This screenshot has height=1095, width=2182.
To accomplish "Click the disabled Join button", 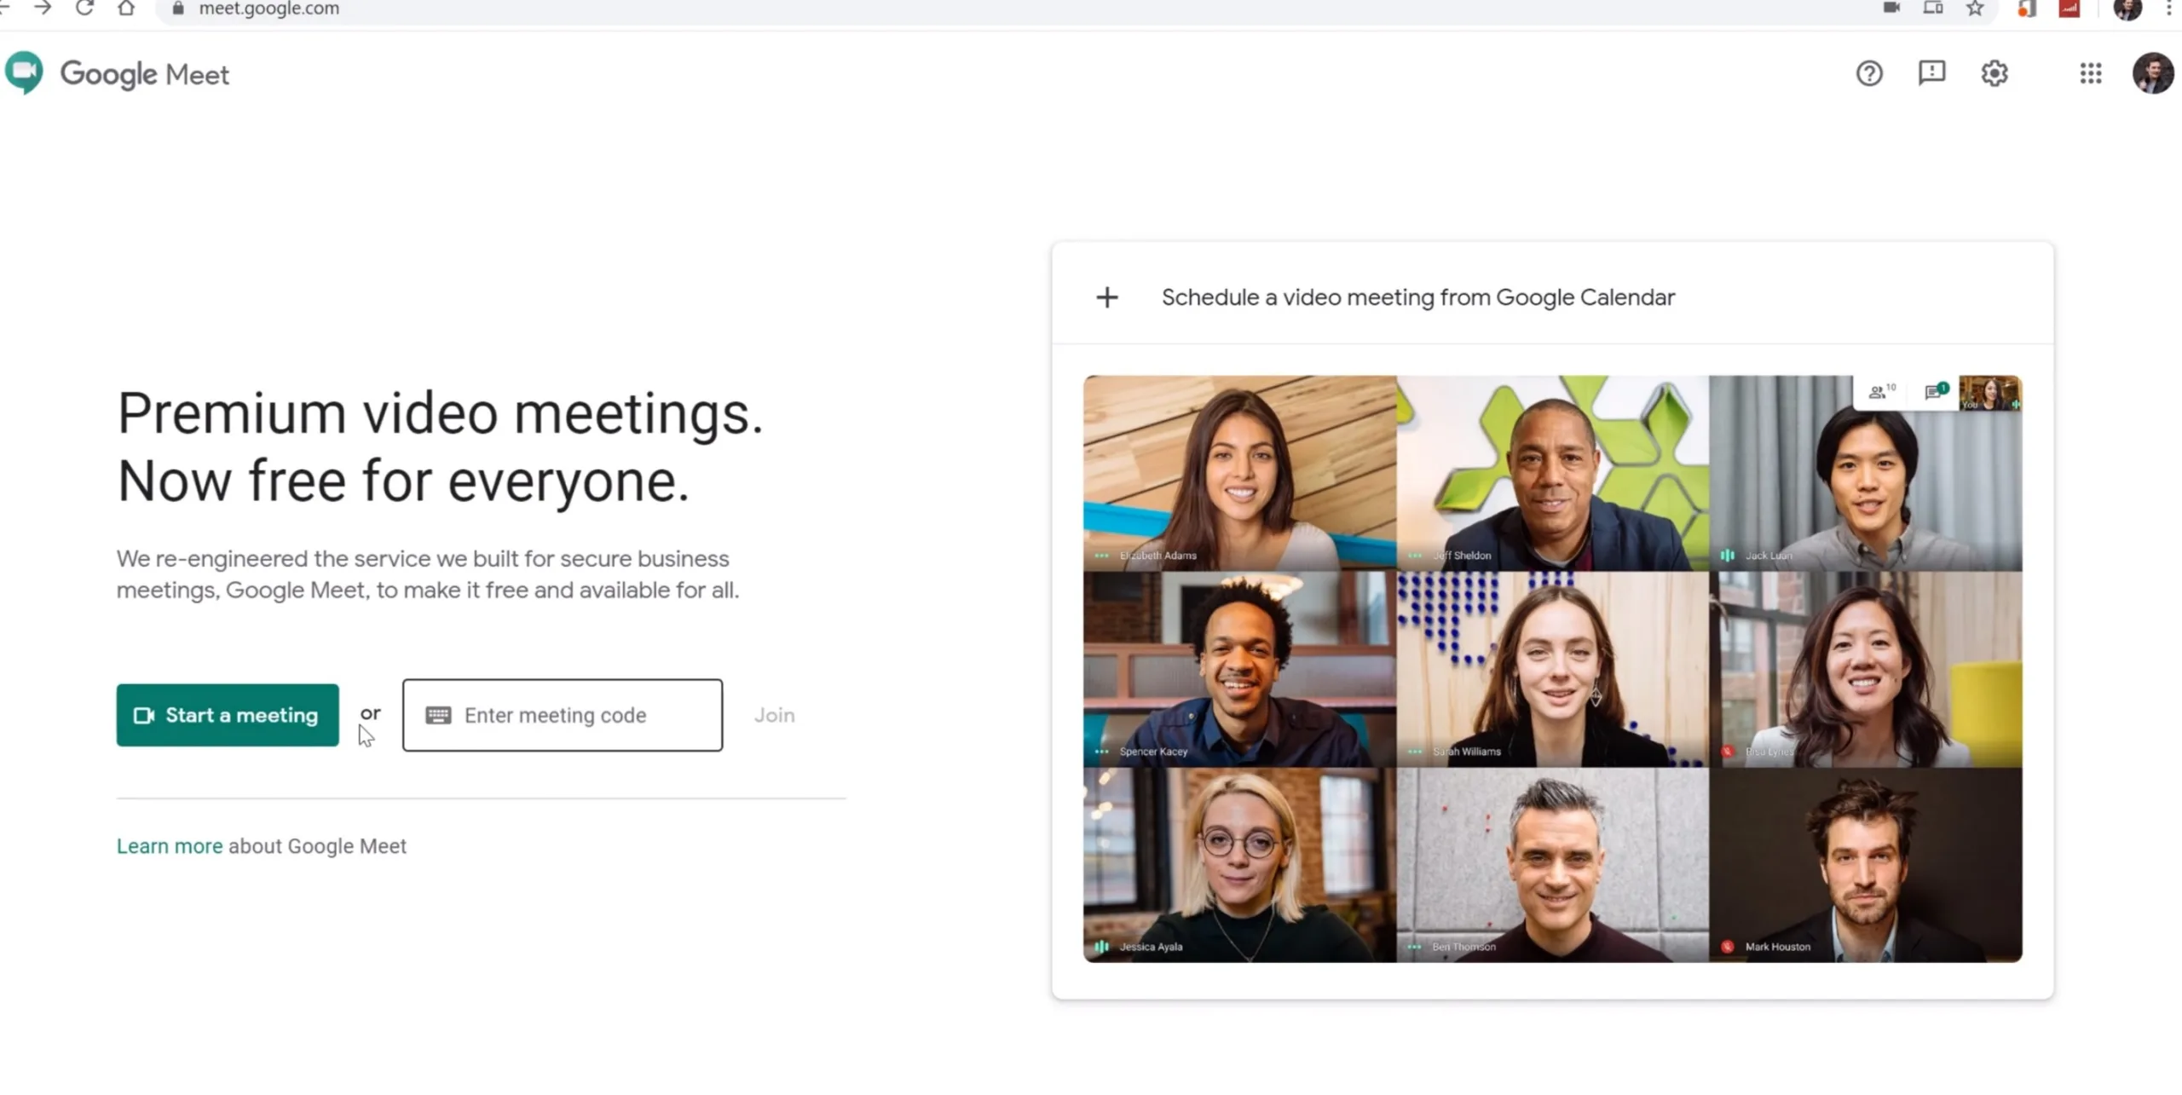I will point(774,715).
